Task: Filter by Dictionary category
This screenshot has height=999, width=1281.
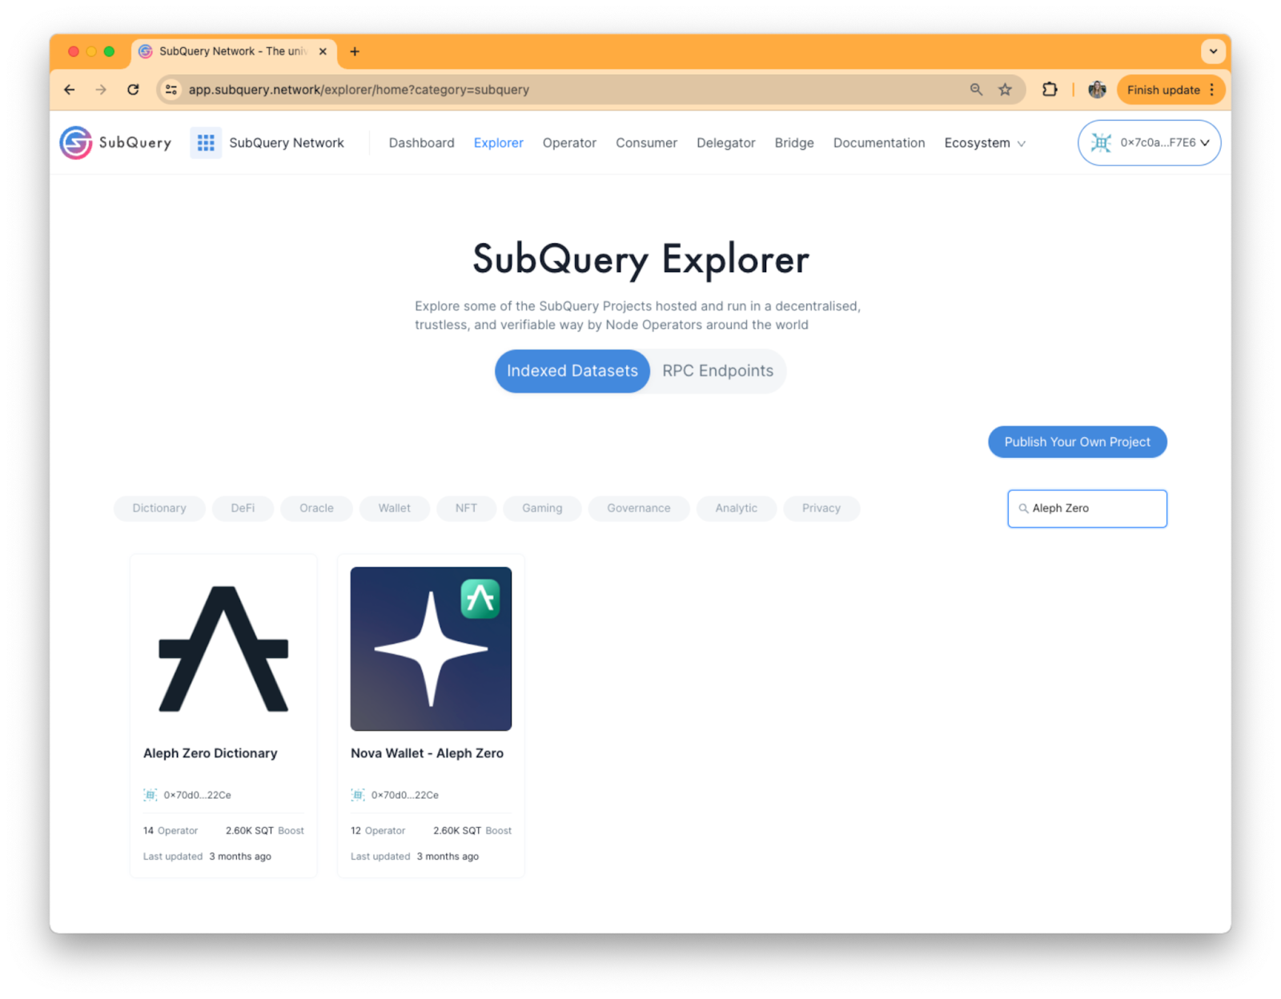Action: coord(159,508)
